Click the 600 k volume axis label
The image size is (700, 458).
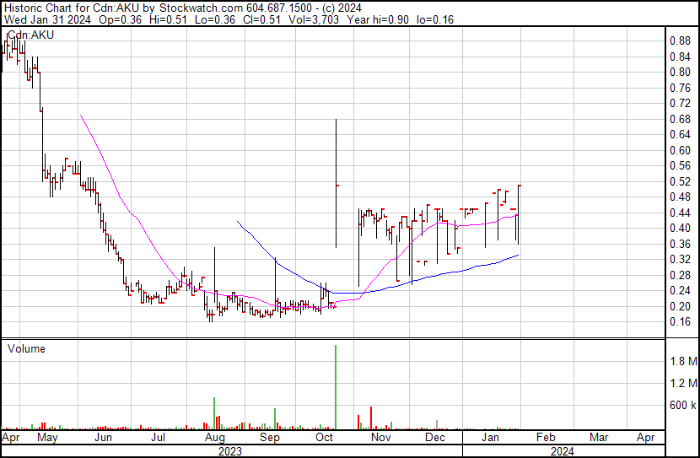[681, 406]
